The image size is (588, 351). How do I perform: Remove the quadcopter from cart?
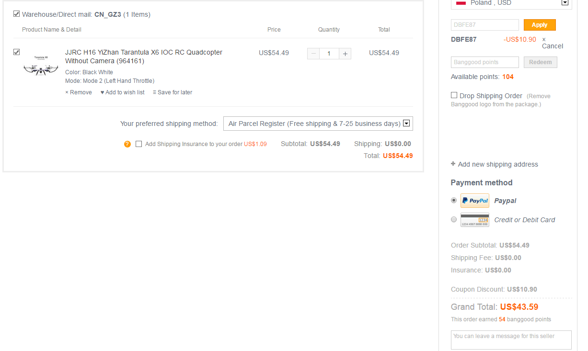[79, 92]
